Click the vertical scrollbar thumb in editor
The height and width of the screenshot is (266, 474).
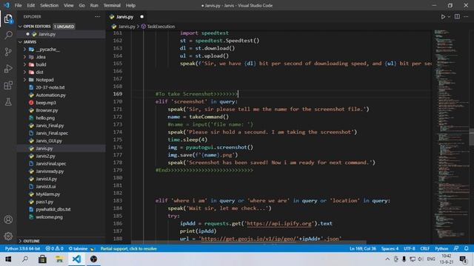click(x=472, y=137)
